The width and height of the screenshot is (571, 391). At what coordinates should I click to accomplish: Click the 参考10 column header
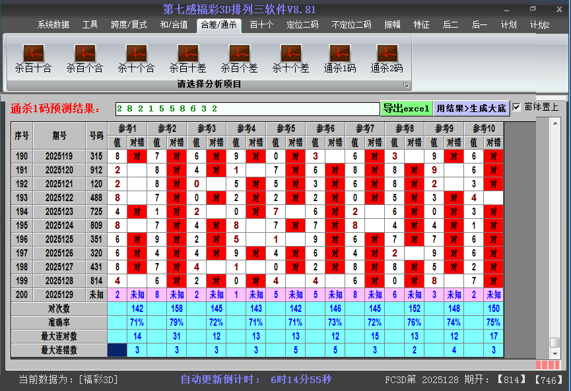[484, 129]
